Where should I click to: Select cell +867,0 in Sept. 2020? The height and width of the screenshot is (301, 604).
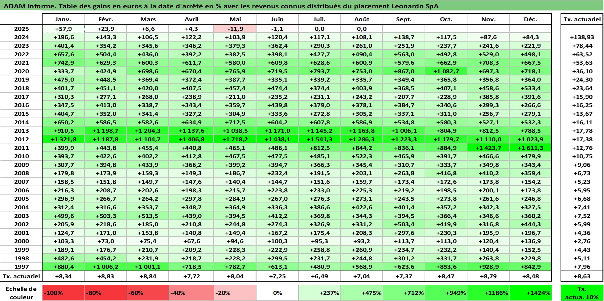click(x=404, y=71)
